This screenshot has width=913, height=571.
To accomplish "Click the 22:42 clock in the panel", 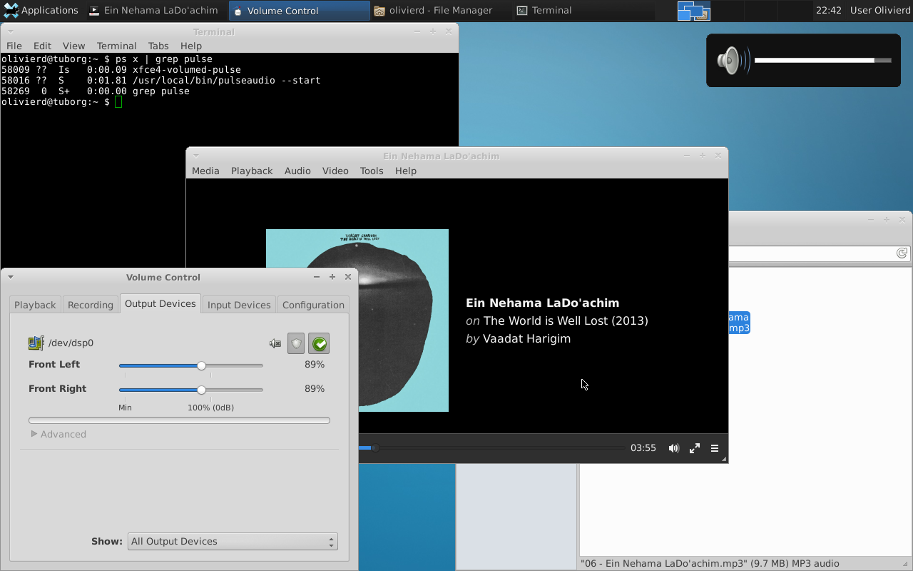I will coord(829,11).
